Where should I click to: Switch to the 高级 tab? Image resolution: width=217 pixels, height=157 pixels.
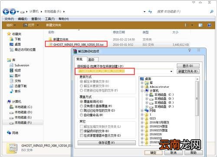(x=92, y=60)
